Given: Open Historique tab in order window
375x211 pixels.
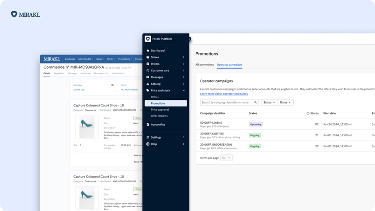Looking at the screenshot, I should coord(85,73).
